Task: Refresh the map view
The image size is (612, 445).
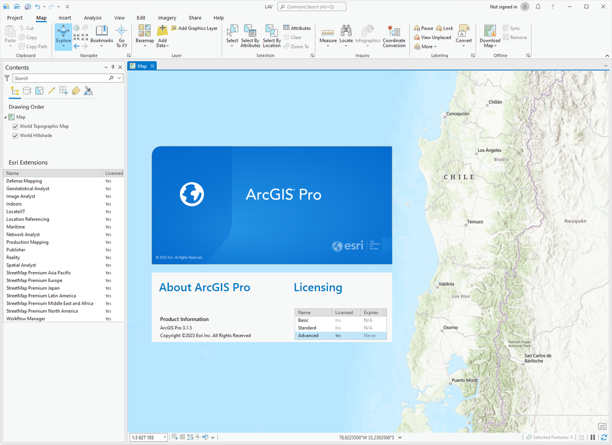Action: click(604, 438)
